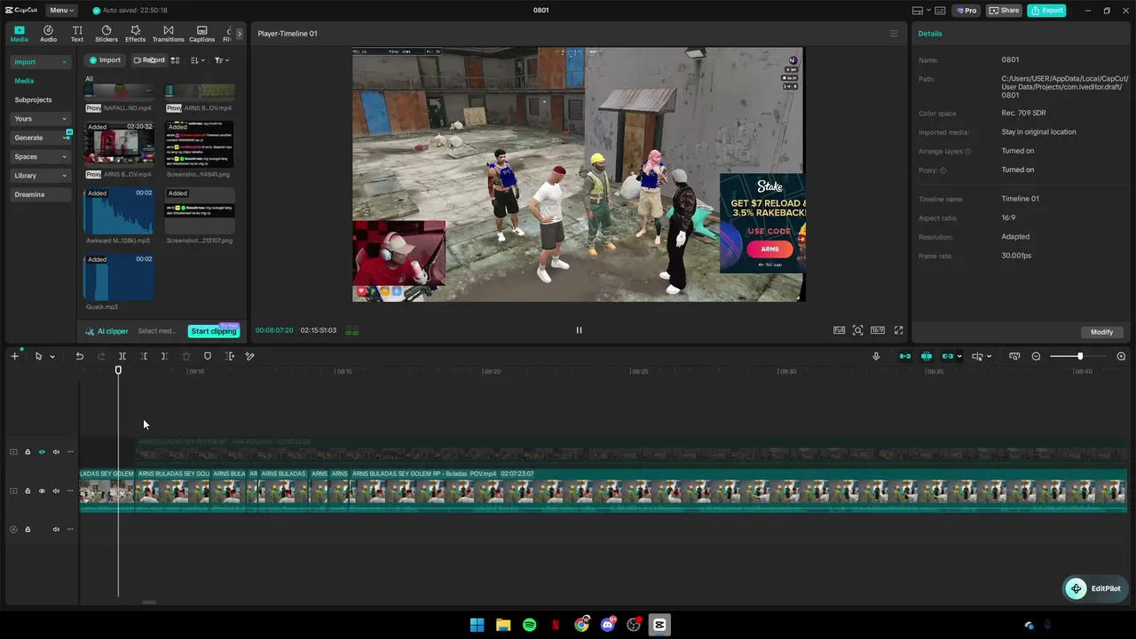The width and height of the screenshot is (1136, 639).
Task: Toggle auto snapping in timeline toolbar
Action: pyautogui.click(x=927, y=356)
